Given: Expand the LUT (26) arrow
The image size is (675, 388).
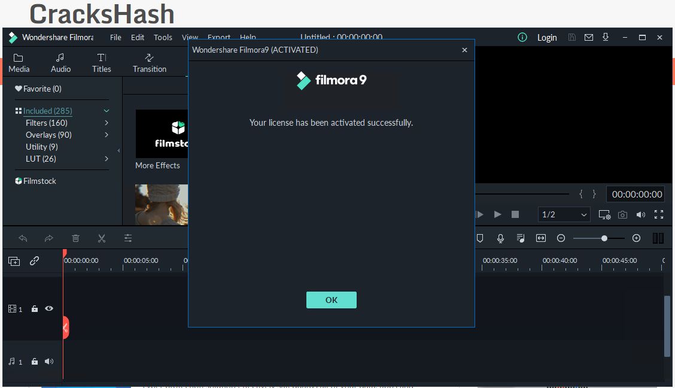Looking at the screenshot, I should point(107,159).
